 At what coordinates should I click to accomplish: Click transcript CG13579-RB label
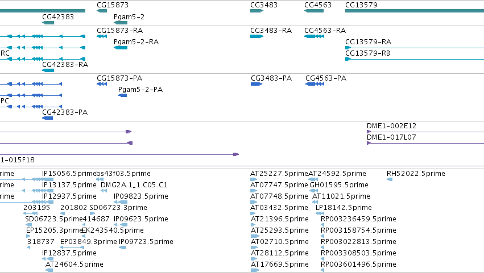tap(367, 53)
